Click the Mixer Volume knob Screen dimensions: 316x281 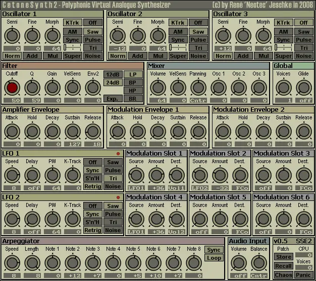coord(158,88)
